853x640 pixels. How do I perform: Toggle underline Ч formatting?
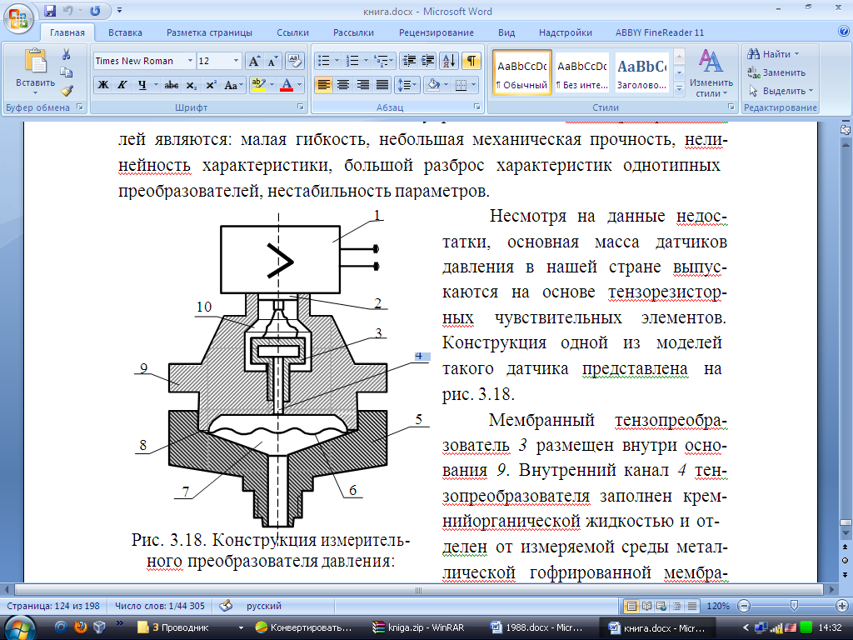pyautogui.click(x=142, y=85)
